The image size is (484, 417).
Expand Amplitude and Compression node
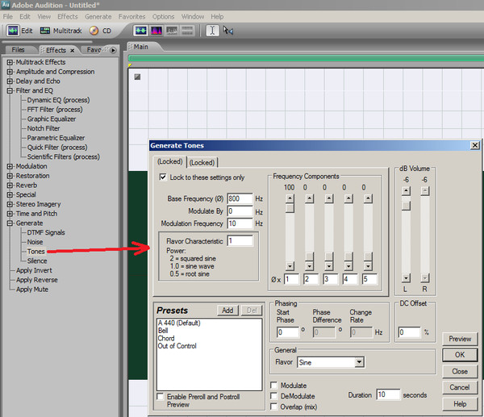tap(10, 72)
